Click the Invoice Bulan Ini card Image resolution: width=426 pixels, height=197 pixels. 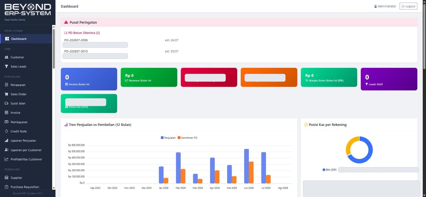[x=89, y=79]
